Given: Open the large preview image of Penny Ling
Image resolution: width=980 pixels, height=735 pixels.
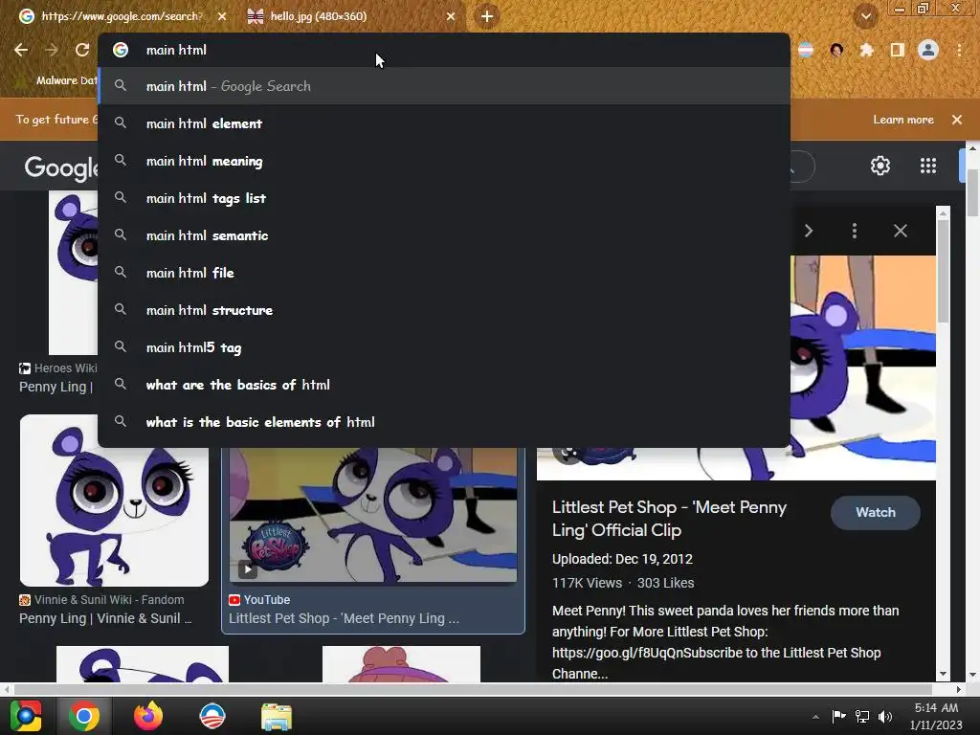Looking at the screenshot, I should tap(863, 367).
